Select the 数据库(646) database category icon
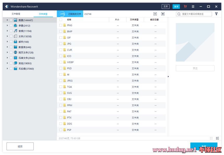 (x=15, y=47)
